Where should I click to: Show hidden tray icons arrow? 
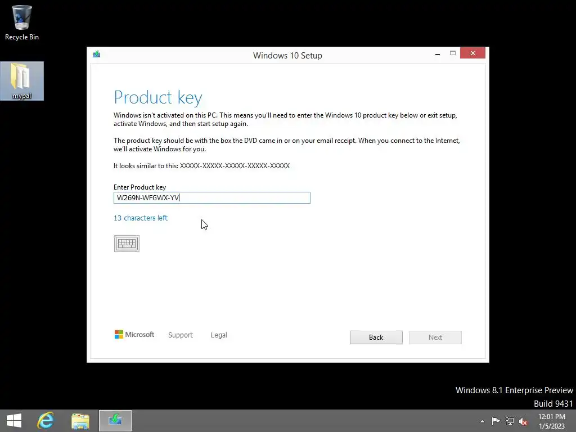[482, 421]
